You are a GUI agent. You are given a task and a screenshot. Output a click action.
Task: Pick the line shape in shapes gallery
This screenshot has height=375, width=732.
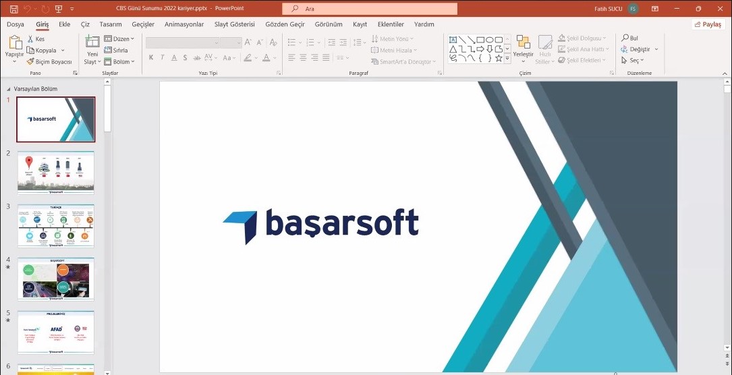pos(461,40)
